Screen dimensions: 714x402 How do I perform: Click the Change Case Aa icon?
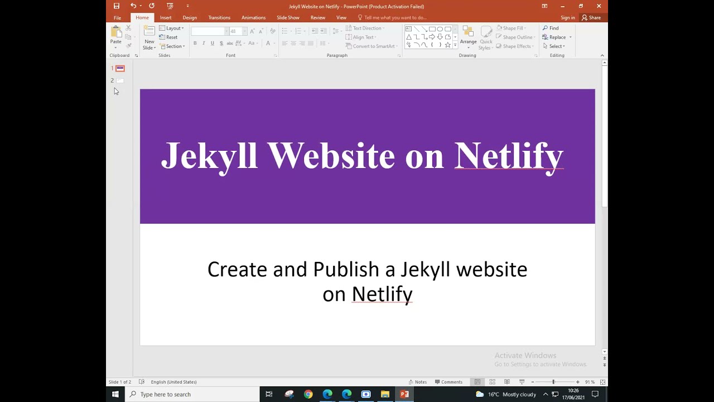(x=253, y=44)
